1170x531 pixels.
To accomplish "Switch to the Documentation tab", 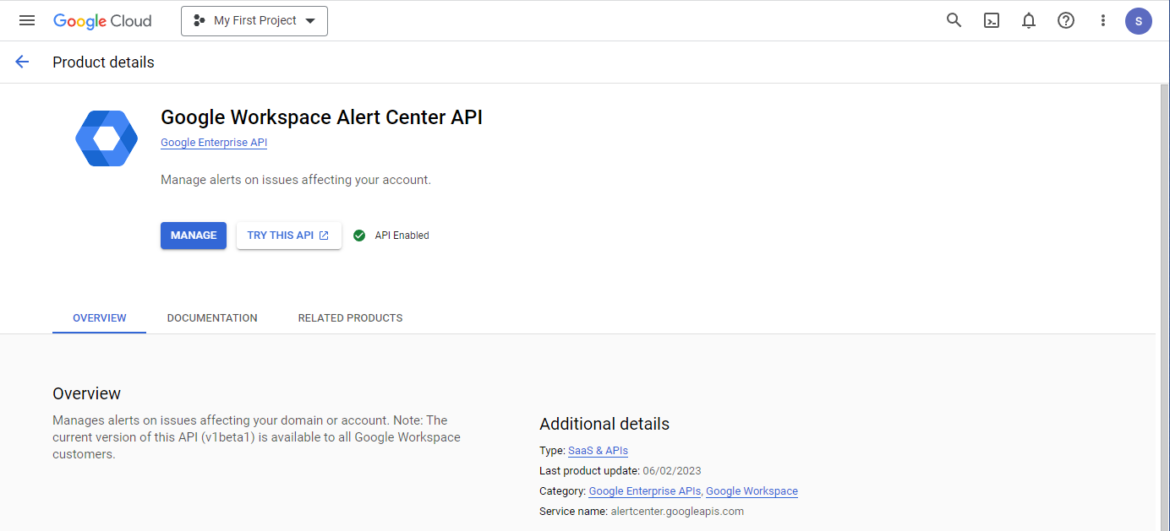I will [212, 318].
